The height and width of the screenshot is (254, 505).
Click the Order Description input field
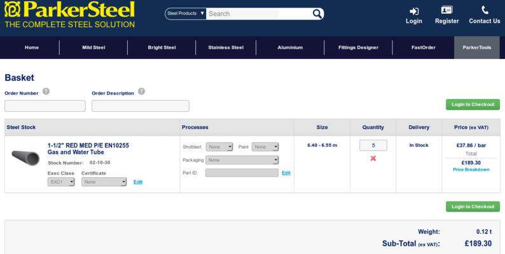[141, 106]
